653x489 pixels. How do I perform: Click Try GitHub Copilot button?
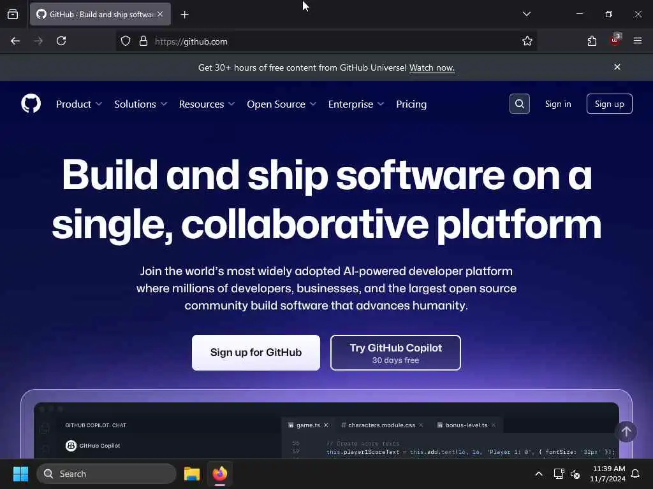tap(395, 353)
